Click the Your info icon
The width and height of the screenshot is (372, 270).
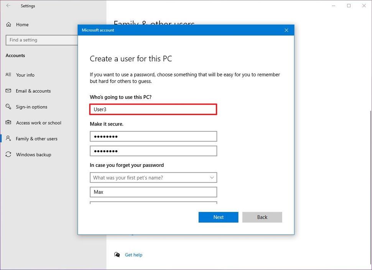click(x=8, y=75)
